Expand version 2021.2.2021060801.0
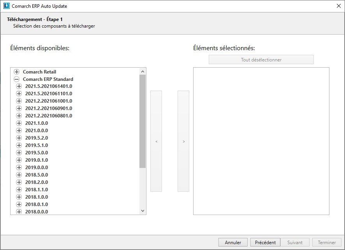This screenshot has height=250, width=345. tap(19, 116)
